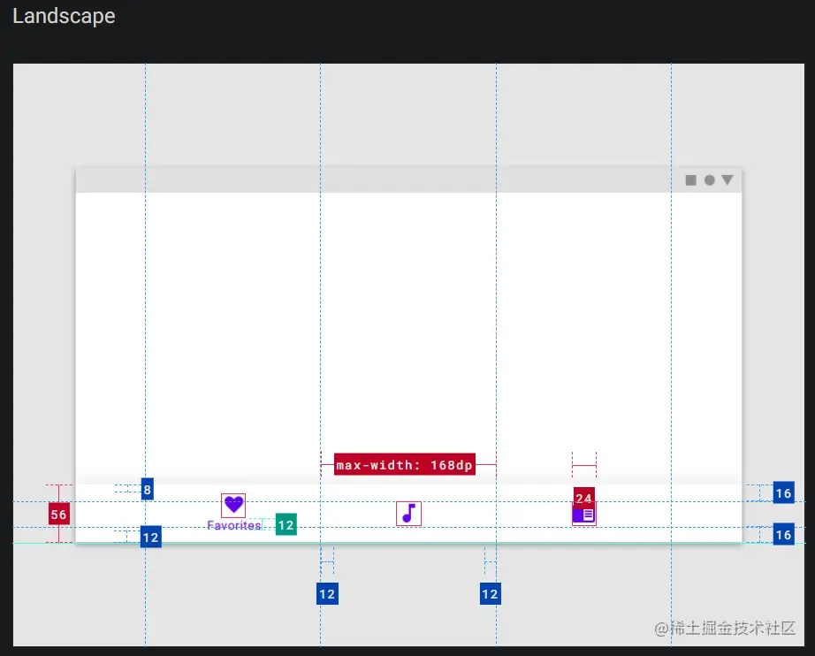Select the music note navigation icon
Screen dimensions: 815x656
[x=408, y=513]
